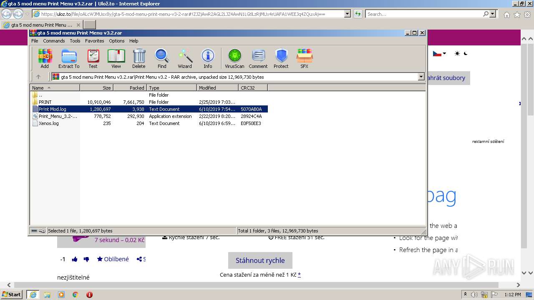The width and height of the screenshot is (534, 300).
Task: Click the Delete trash icon
Action: [139, 58]
